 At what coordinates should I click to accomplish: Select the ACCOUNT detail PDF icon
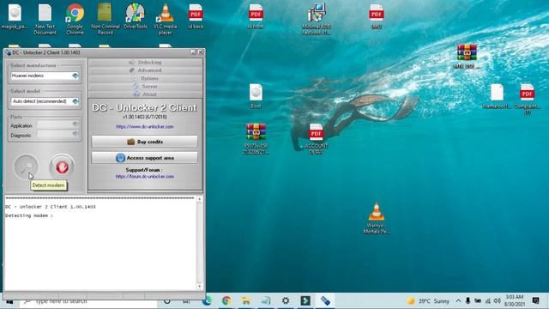[317, 139]
